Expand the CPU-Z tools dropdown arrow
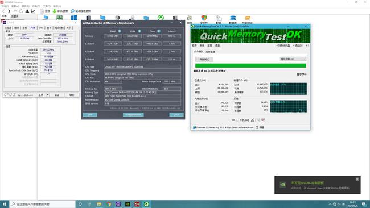370x208 pixels. click(48, 95)
